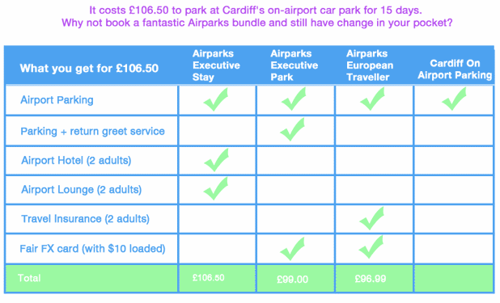Click the Parking + return greet service label
The image size is (500, 303).
[x=92, y=131]
